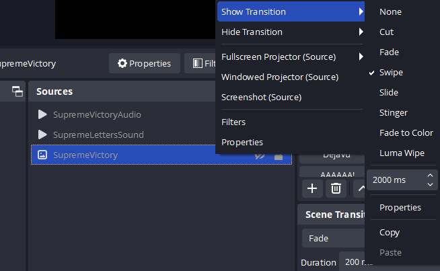Remove selected scene with trash icon
This screenshot has width=440, height=271.
click(336, 188)
